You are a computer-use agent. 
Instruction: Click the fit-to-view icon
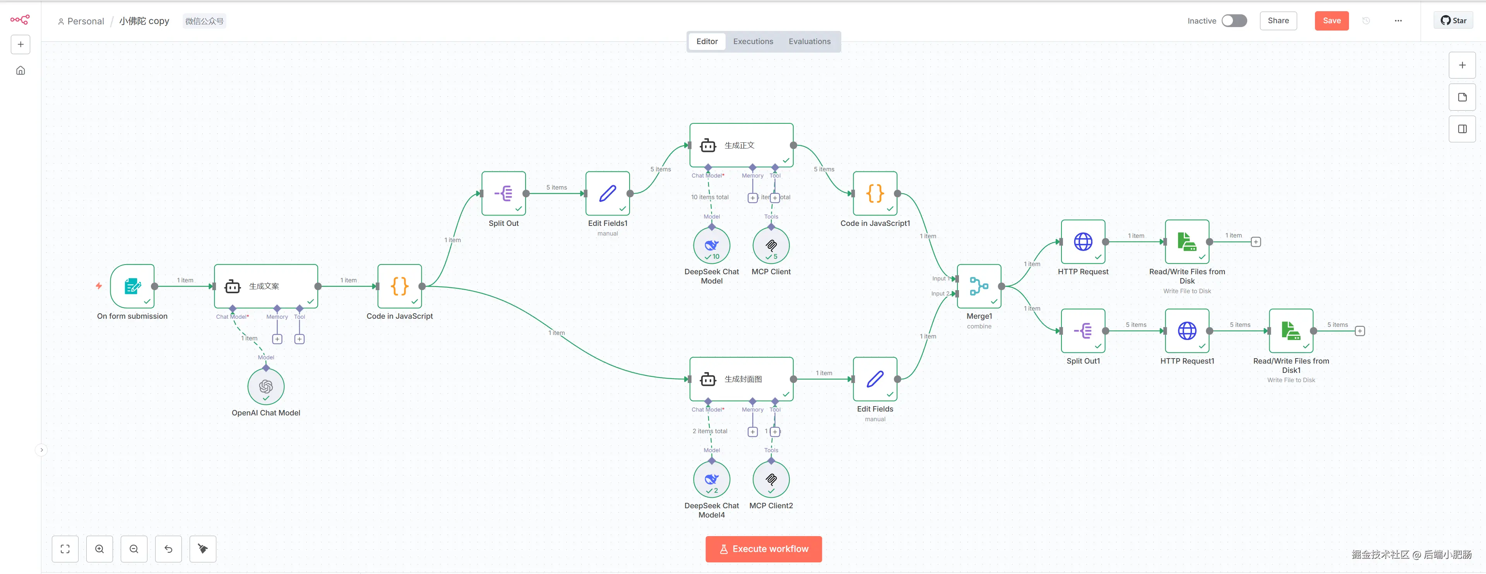pyautogui.click(x=65, y=548)
